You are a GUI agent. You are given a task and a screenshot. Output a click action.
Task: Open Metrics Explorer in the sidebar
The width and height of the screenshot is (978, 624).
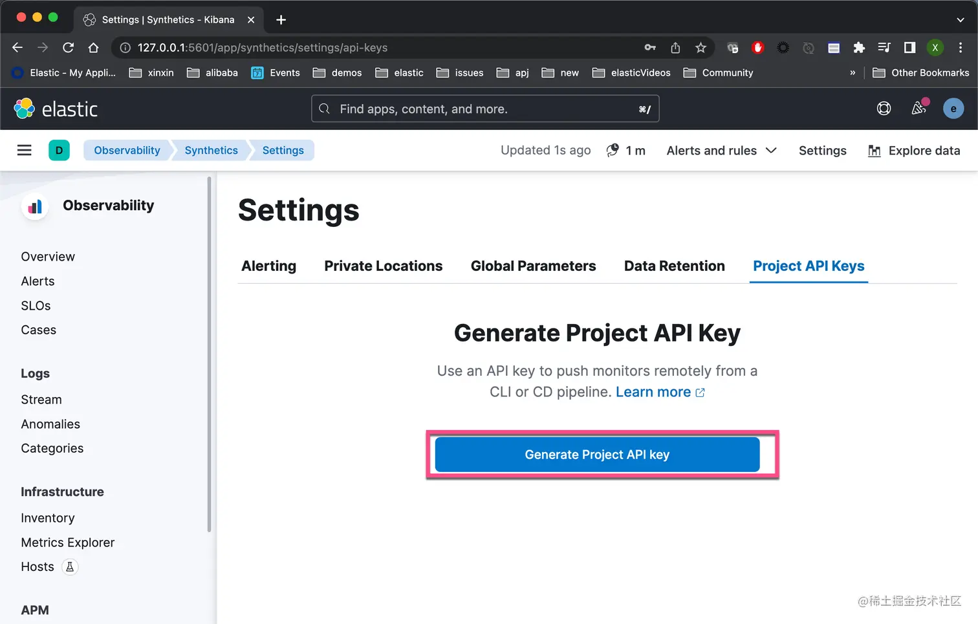tap(67, 543)
